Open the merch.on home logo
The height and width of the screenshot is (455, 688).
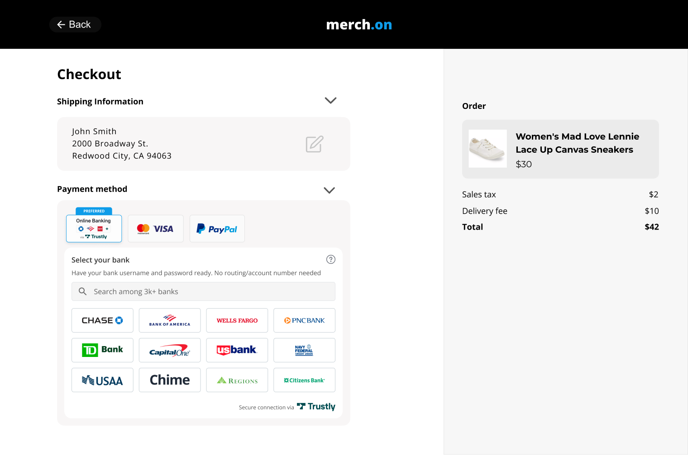pos(359,24)
